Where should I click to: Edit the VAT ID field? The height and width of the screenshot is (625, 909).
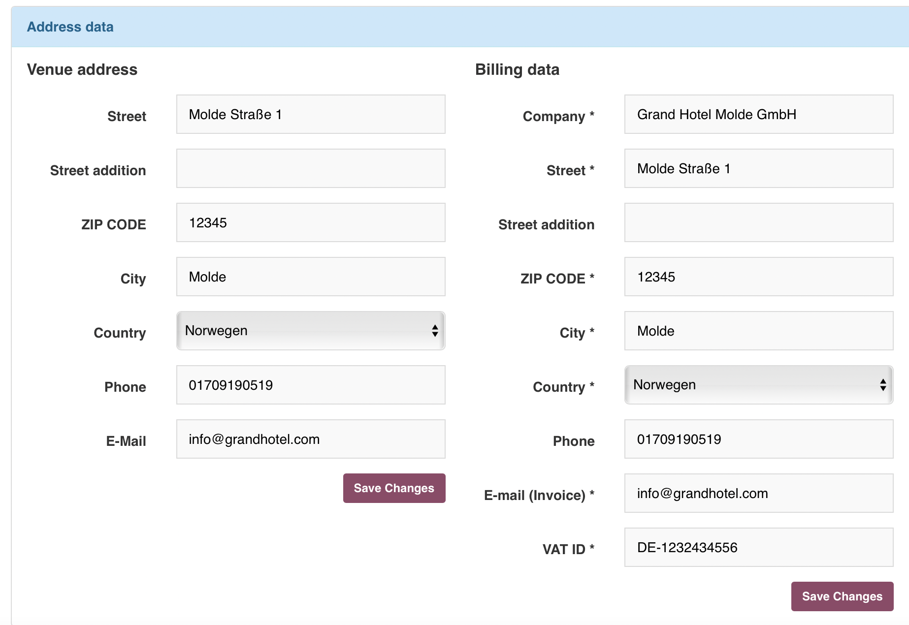pos(758,547)
